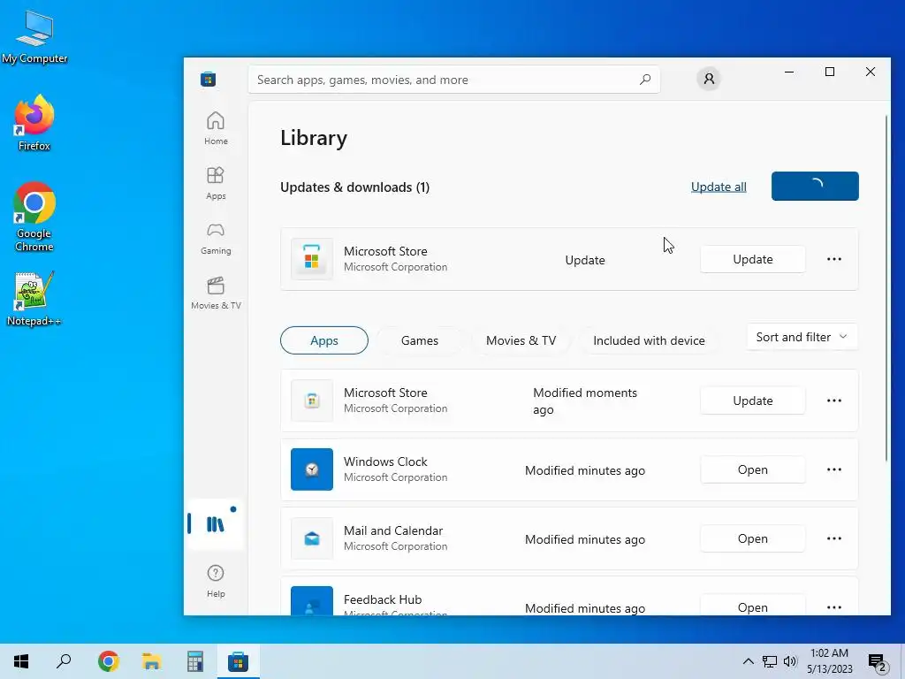This screenshot has height=679, width=905.
Task: Update Microsoft Store modified moments ago
Action: pos(753,401)
